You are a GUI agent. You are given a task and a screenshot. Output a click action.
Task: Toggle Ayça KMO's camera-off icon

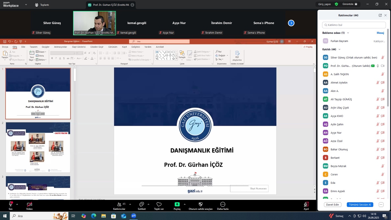[383, 116]
